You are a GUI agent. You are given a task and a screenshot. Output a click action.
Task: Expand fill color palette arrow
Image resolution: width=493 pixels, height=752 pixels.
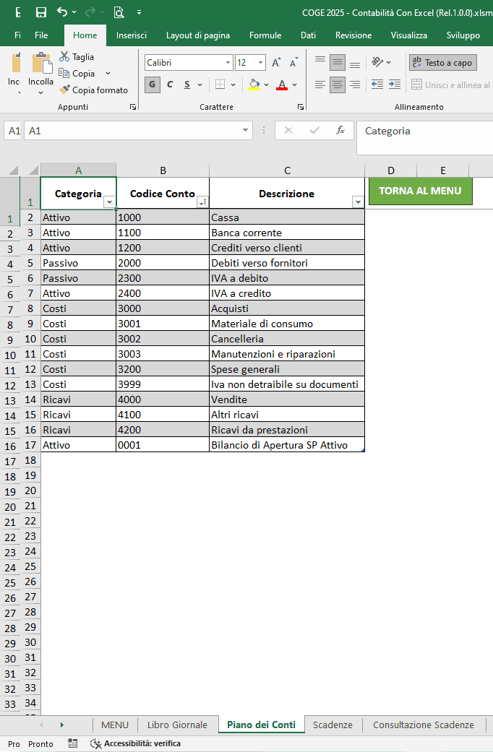tap(267, 85)
